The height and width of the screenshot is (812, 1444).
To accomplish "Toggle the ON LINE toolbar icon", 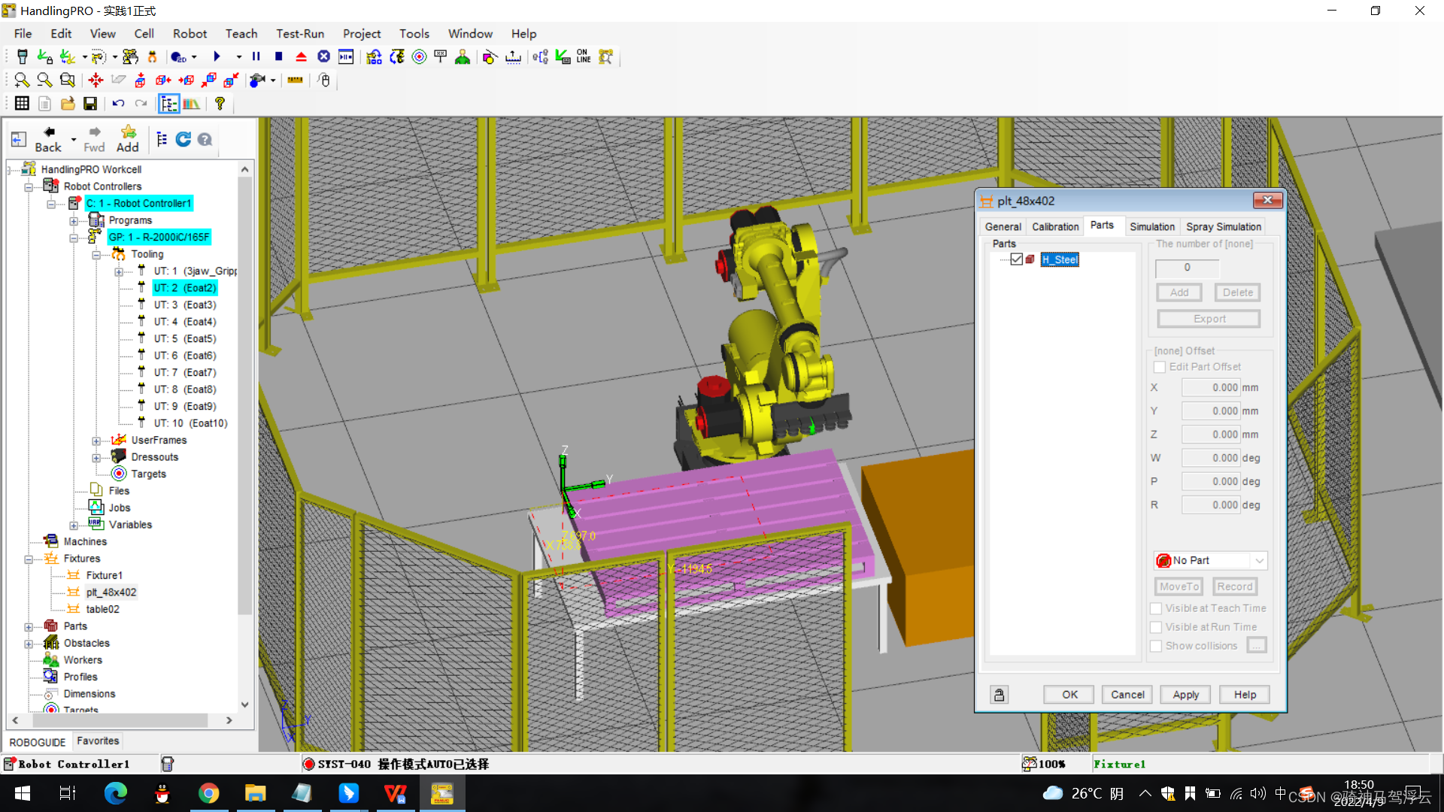I will pos(584,57).
